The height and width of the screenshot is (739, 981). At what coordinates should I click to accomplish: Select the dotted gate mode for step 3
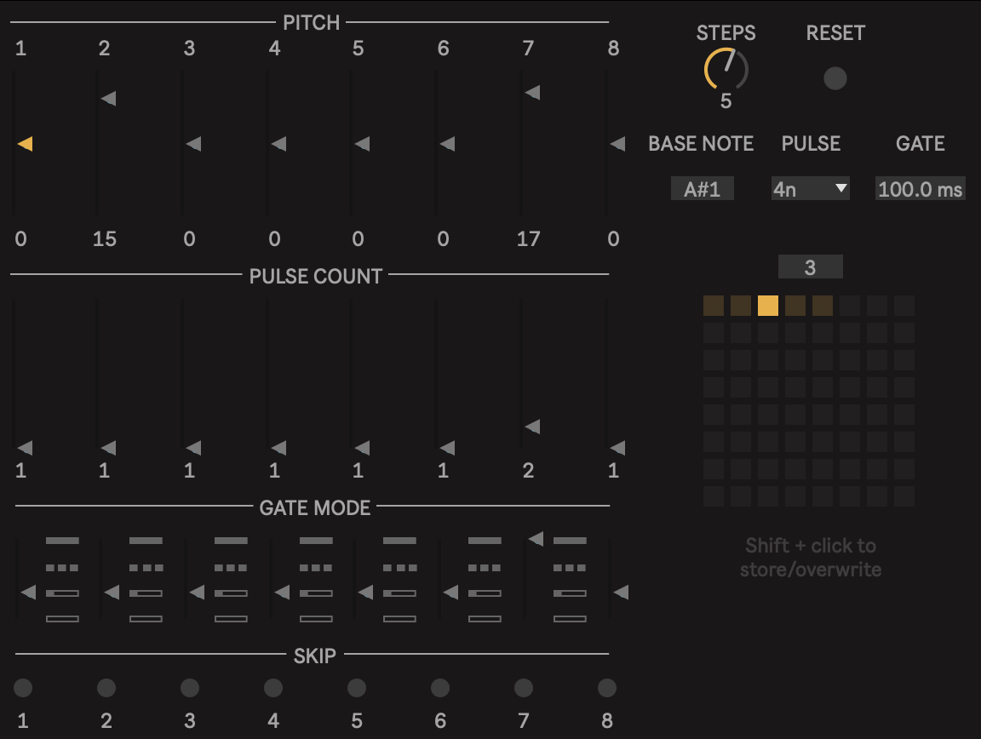click(231, 567)
